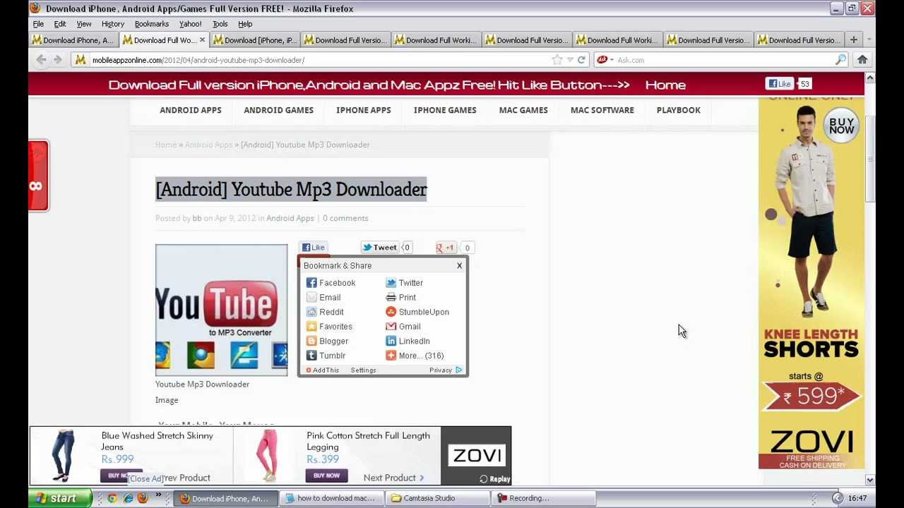Viewport: 904px width, 508px height.
Task: Switch to the Download [iPhone, iP... tab
Action: (x=255, y=40)
